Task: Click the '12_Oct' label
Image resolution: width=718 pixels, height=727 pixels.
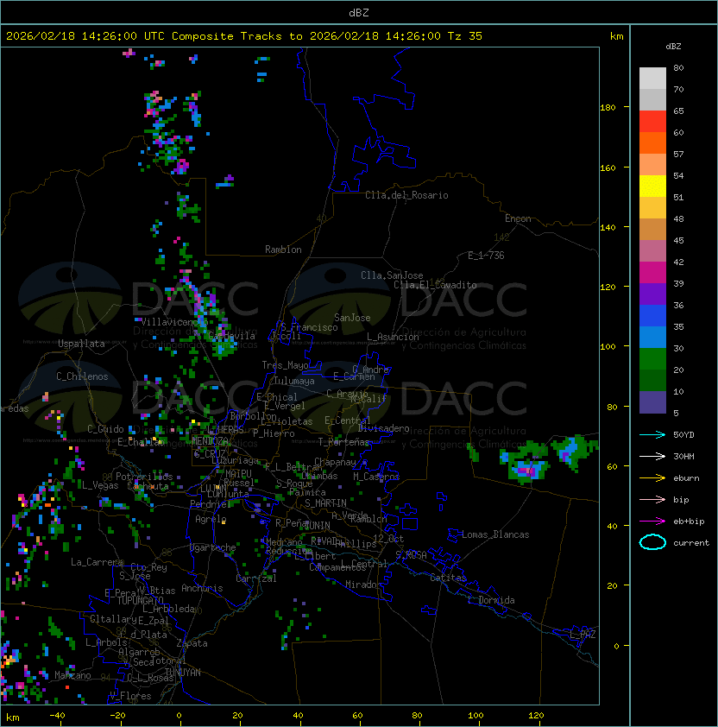Action: click(x=388, y=539)
